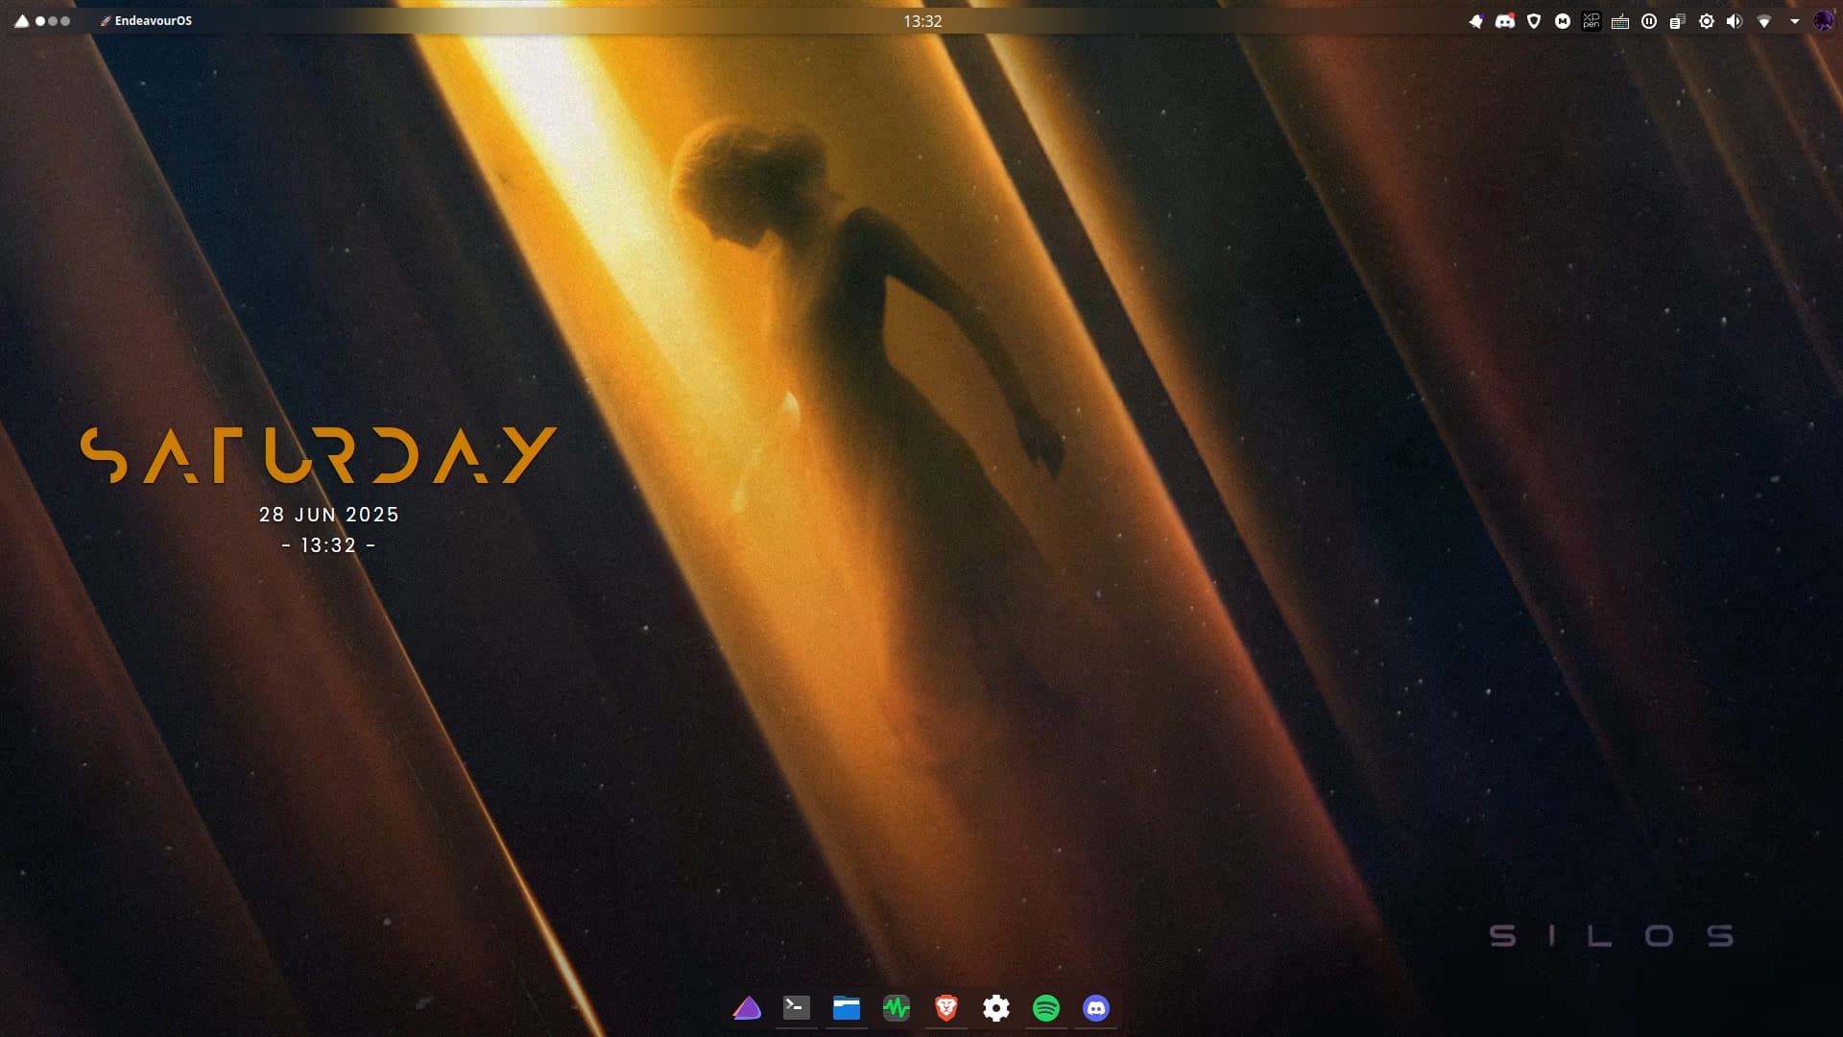Viewport: 1843px width, 1037px height.
Task: Click the 13:32 panel clock
Action: pos(922,21)
